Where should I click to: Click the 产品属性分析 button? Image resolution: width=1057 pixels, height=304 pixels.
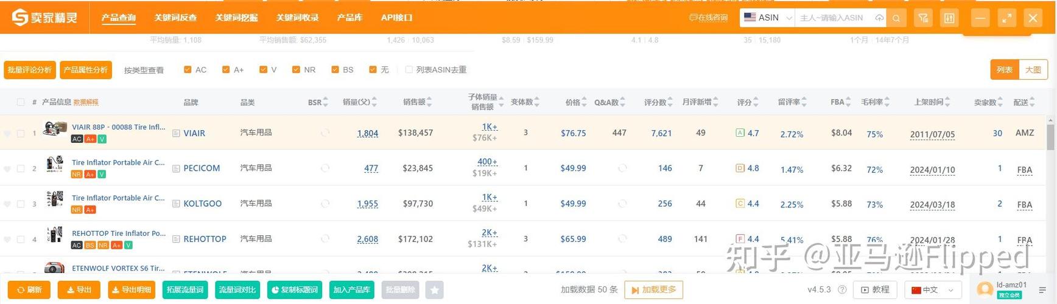86,70
